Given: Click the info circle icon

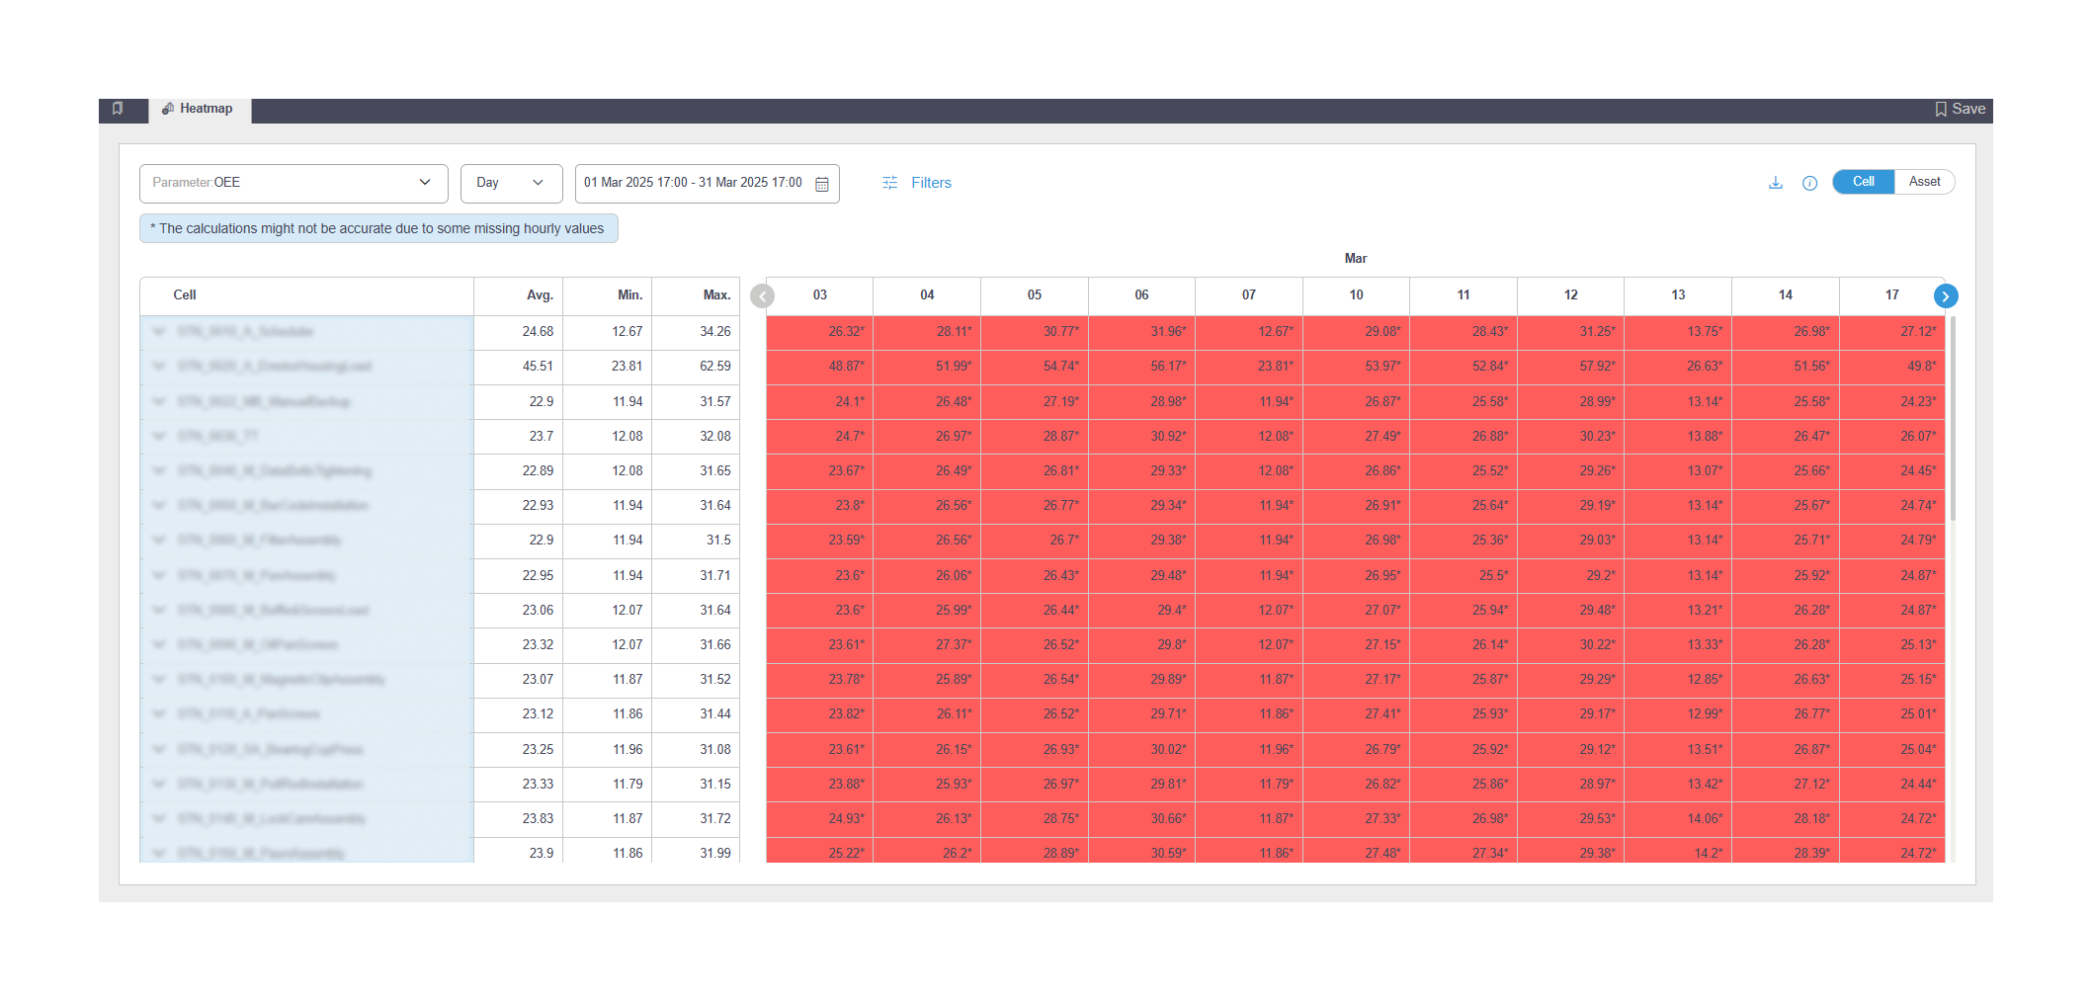Looking at the screenshot, I should point(1809,183).
